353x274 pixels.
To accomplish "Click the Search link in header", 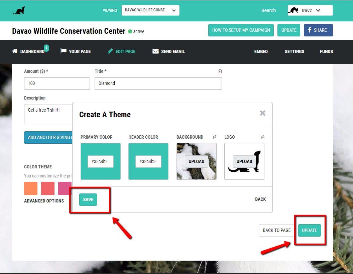I will point(268,10).
